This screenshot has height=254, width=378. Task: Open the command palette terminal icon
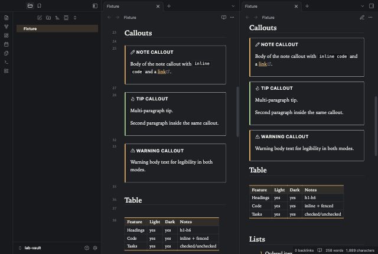[6, 62]
